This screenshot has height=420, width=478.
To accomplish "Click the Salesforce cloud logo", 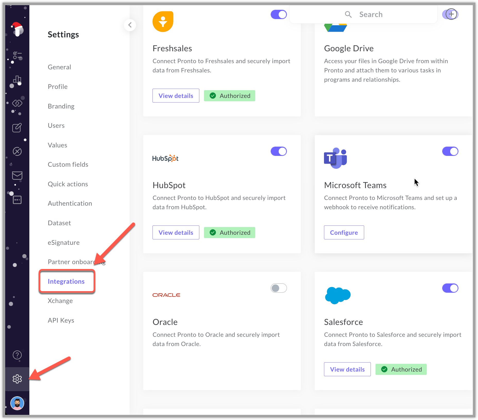I will coord(338,295).
